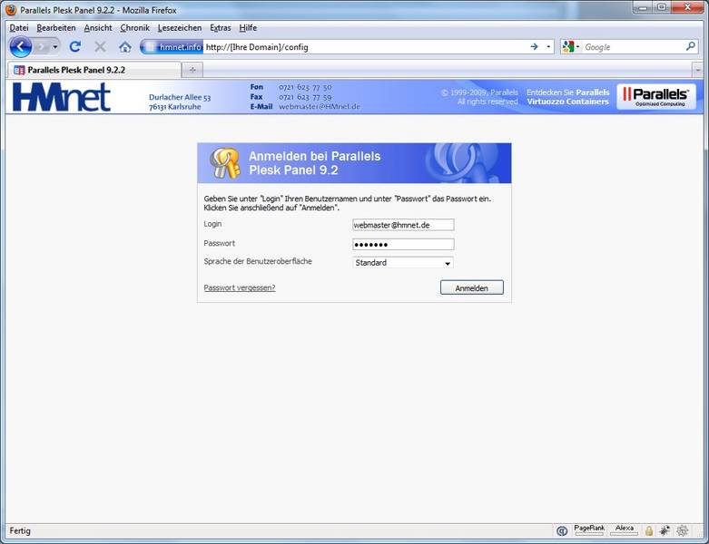
Task: Click the Fertig status text
Action: [20, 531]
